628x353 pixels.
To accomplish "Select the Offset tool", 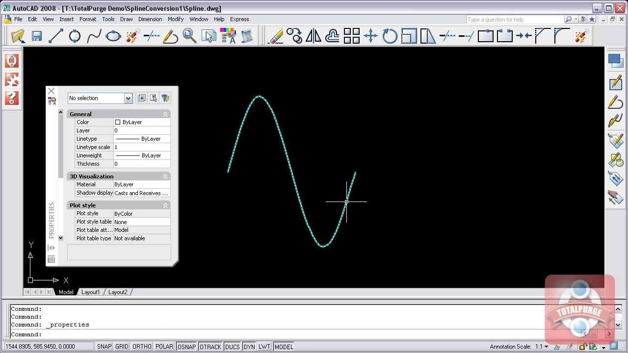I will 333,36.
